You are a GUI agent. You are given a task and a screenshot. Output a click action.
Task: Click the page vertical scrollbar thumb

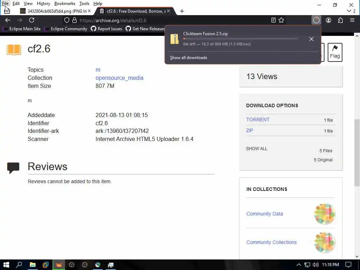(x=357, y=153)
